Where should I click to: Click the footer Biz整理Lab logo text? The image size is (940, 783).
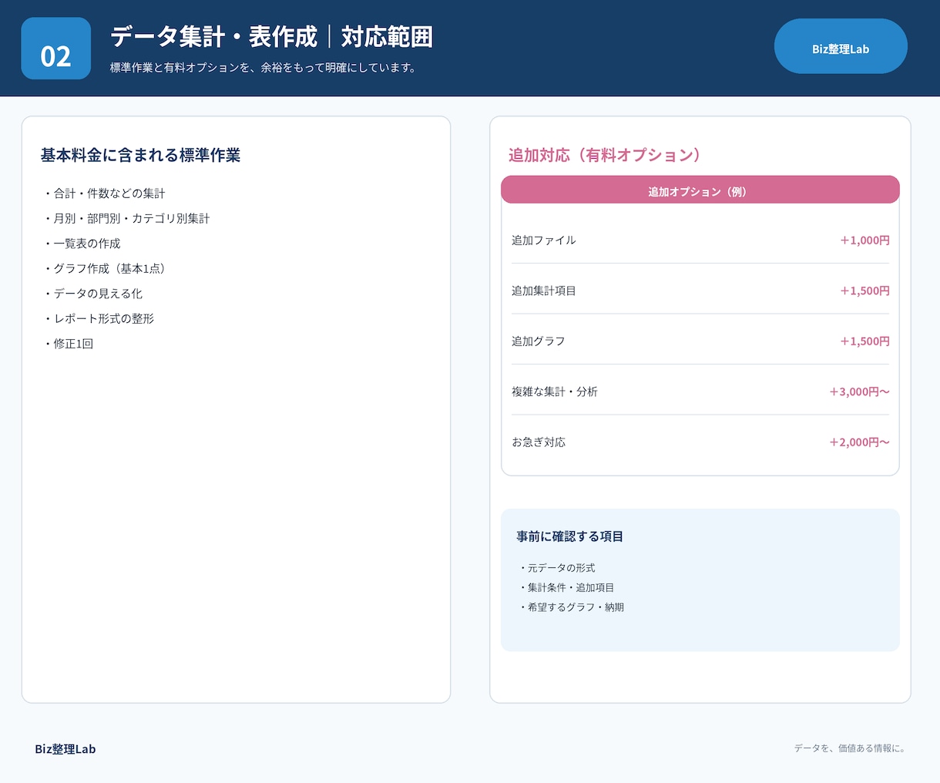[x=65, y=749]
